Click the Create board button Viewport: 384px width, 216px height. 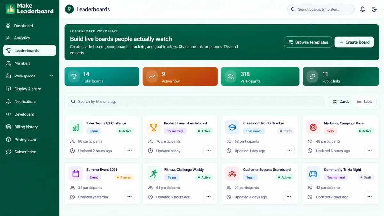pos(354,42)
